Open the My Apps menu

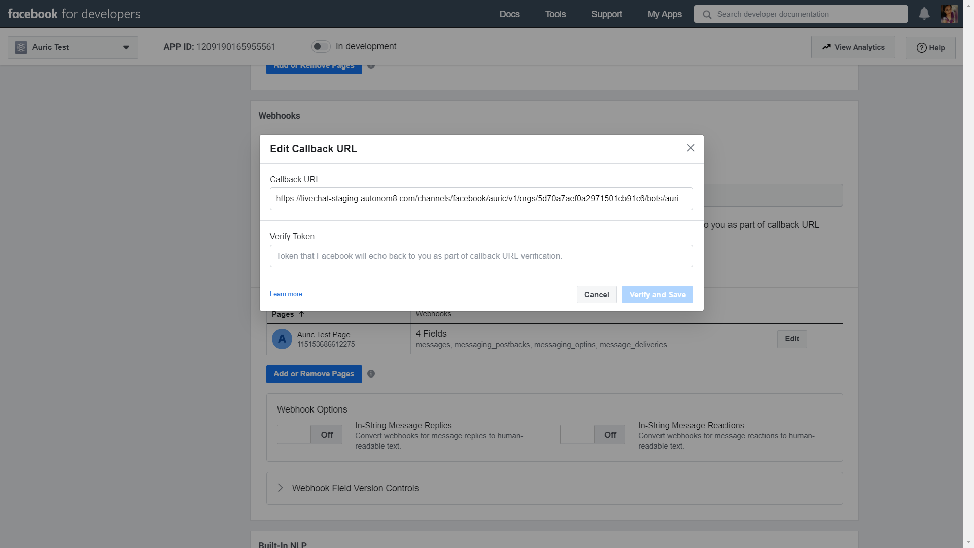tap(665, 14)
